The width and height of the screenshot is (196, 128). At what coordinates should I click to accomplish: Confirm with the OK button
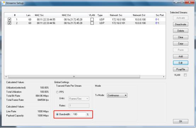click(x=180, y=121)
